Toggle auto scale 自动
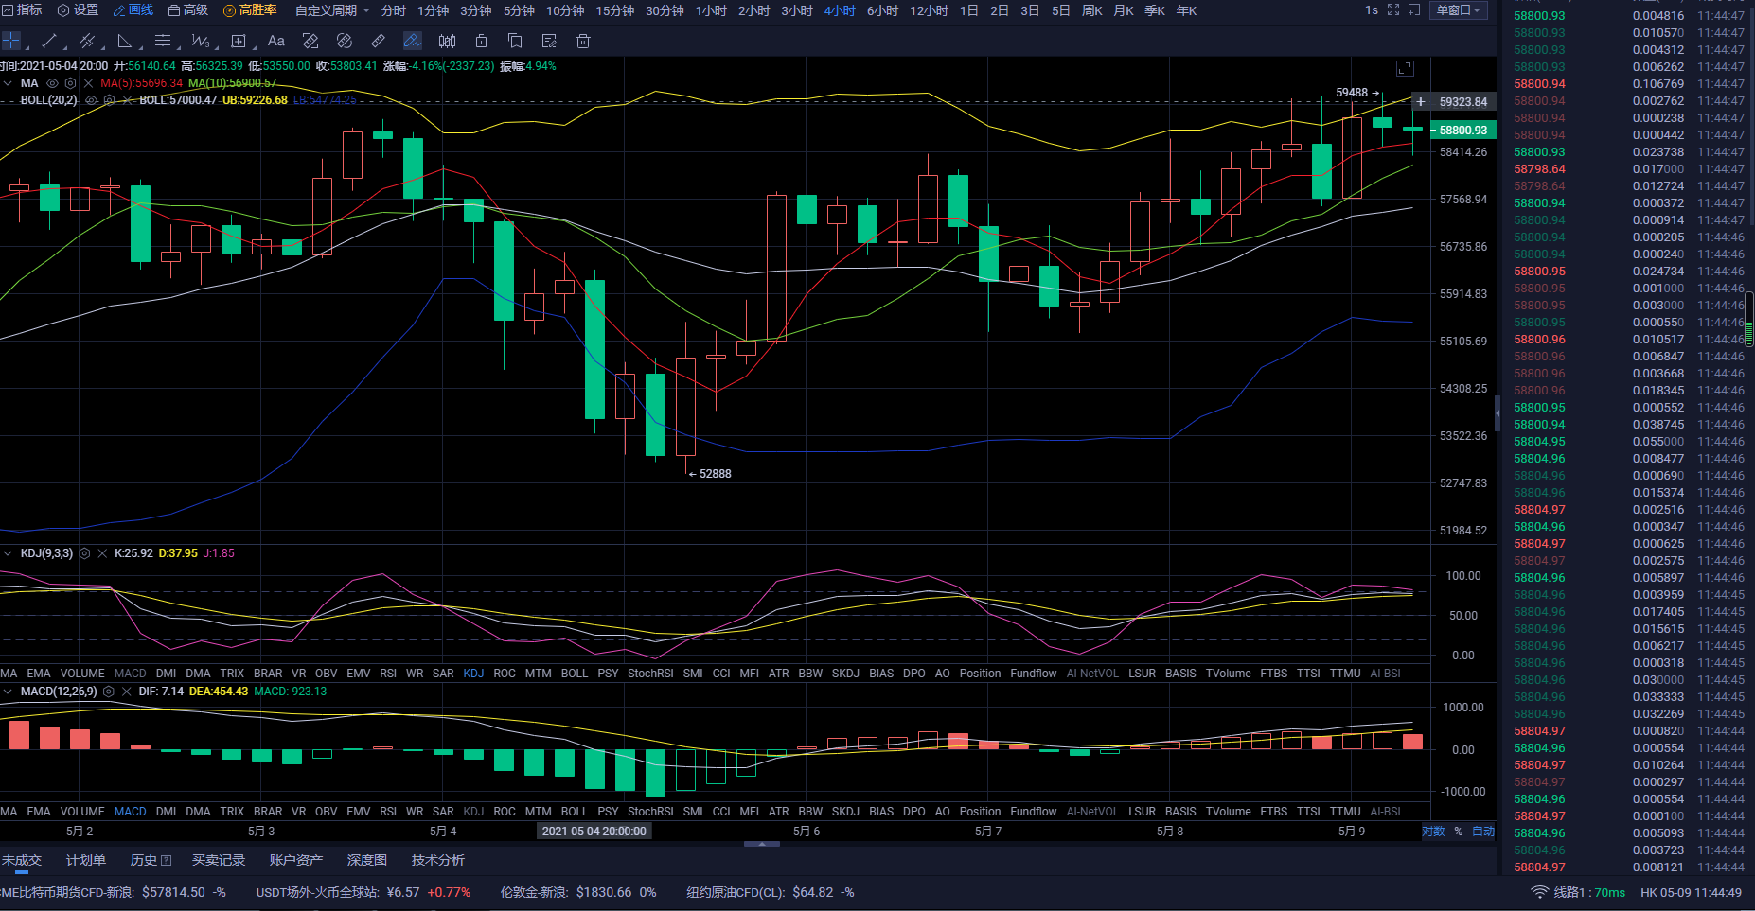The height and width of the screenshot is (911, 1755). [x=1483, y=832]
